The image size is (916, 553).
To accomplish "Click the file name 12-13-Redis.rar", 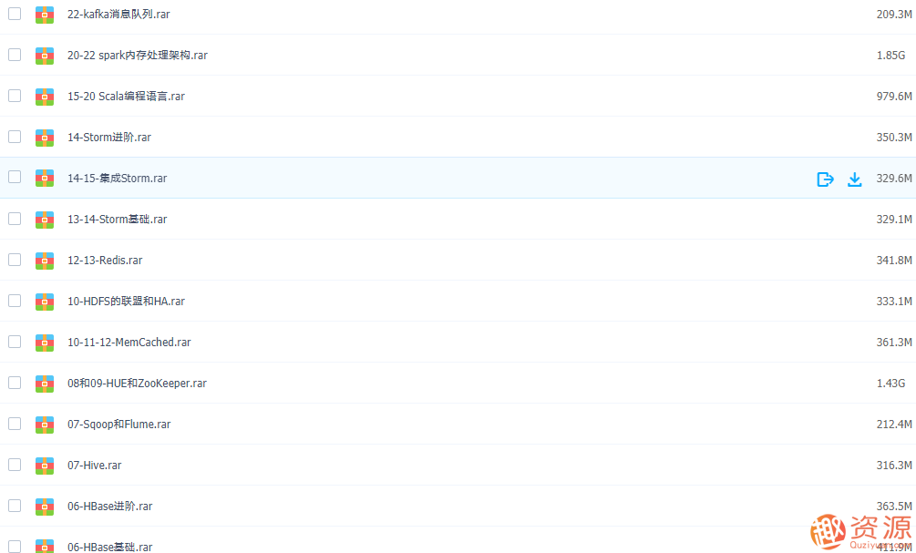I will pyautogui.click(x=105, y=261).
